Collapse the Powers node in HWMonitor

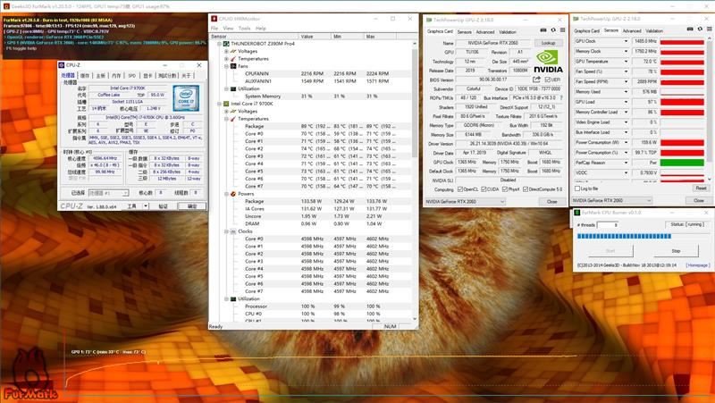pyautogui.click(x=227, y=194)
